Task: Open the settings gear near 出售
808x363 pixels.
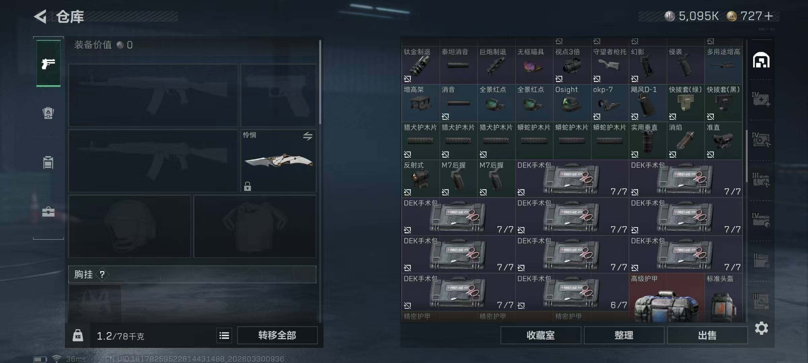Action: [762, 328]
